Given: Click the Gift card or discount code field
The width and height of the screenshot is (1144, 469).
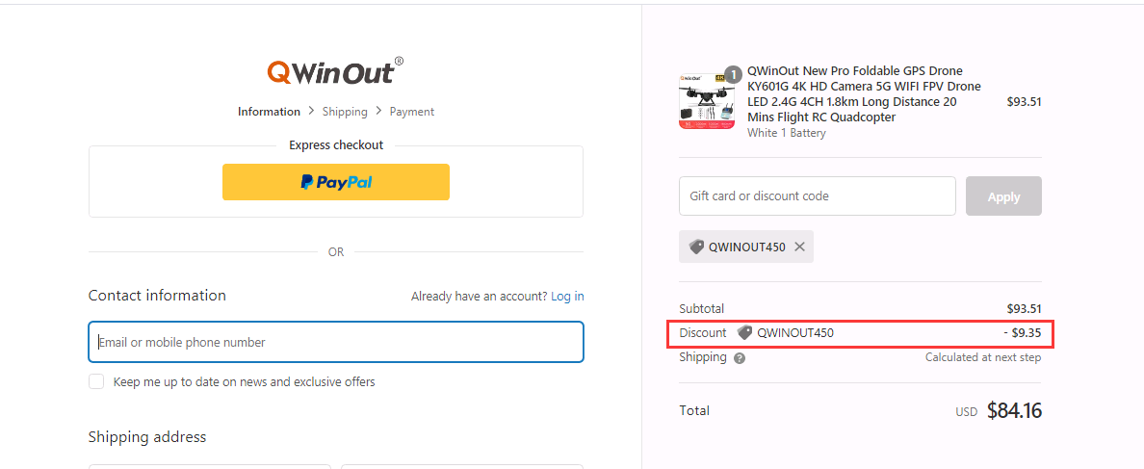Looking at the screenshot, I should [x=817, y=195].
